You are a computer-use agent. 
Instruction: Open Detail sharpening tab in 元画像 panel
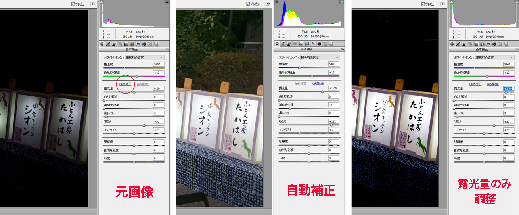(114, 44)
